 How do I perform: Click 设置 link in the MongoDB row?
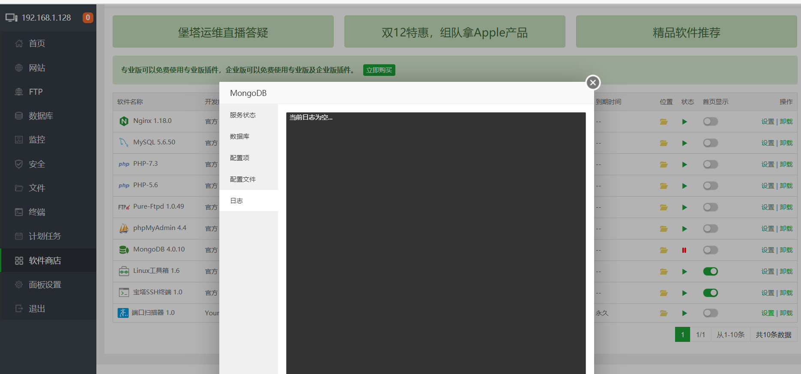768,250
